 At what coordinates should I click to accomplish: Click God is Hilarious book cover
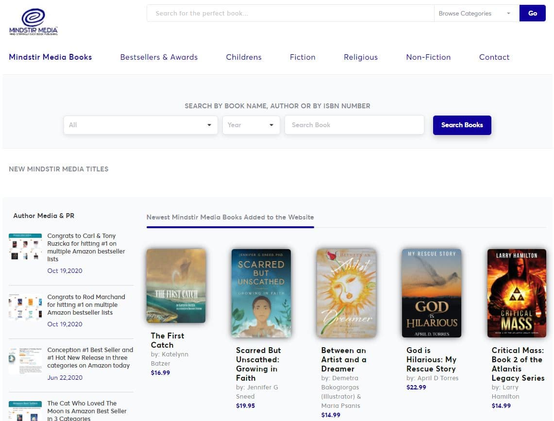pyautogui.click(x=432, y=293)
